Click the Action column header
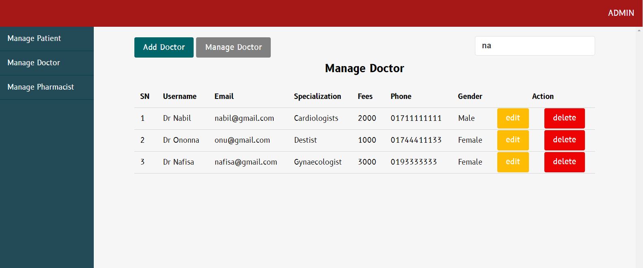 click(x=543, y=96)
